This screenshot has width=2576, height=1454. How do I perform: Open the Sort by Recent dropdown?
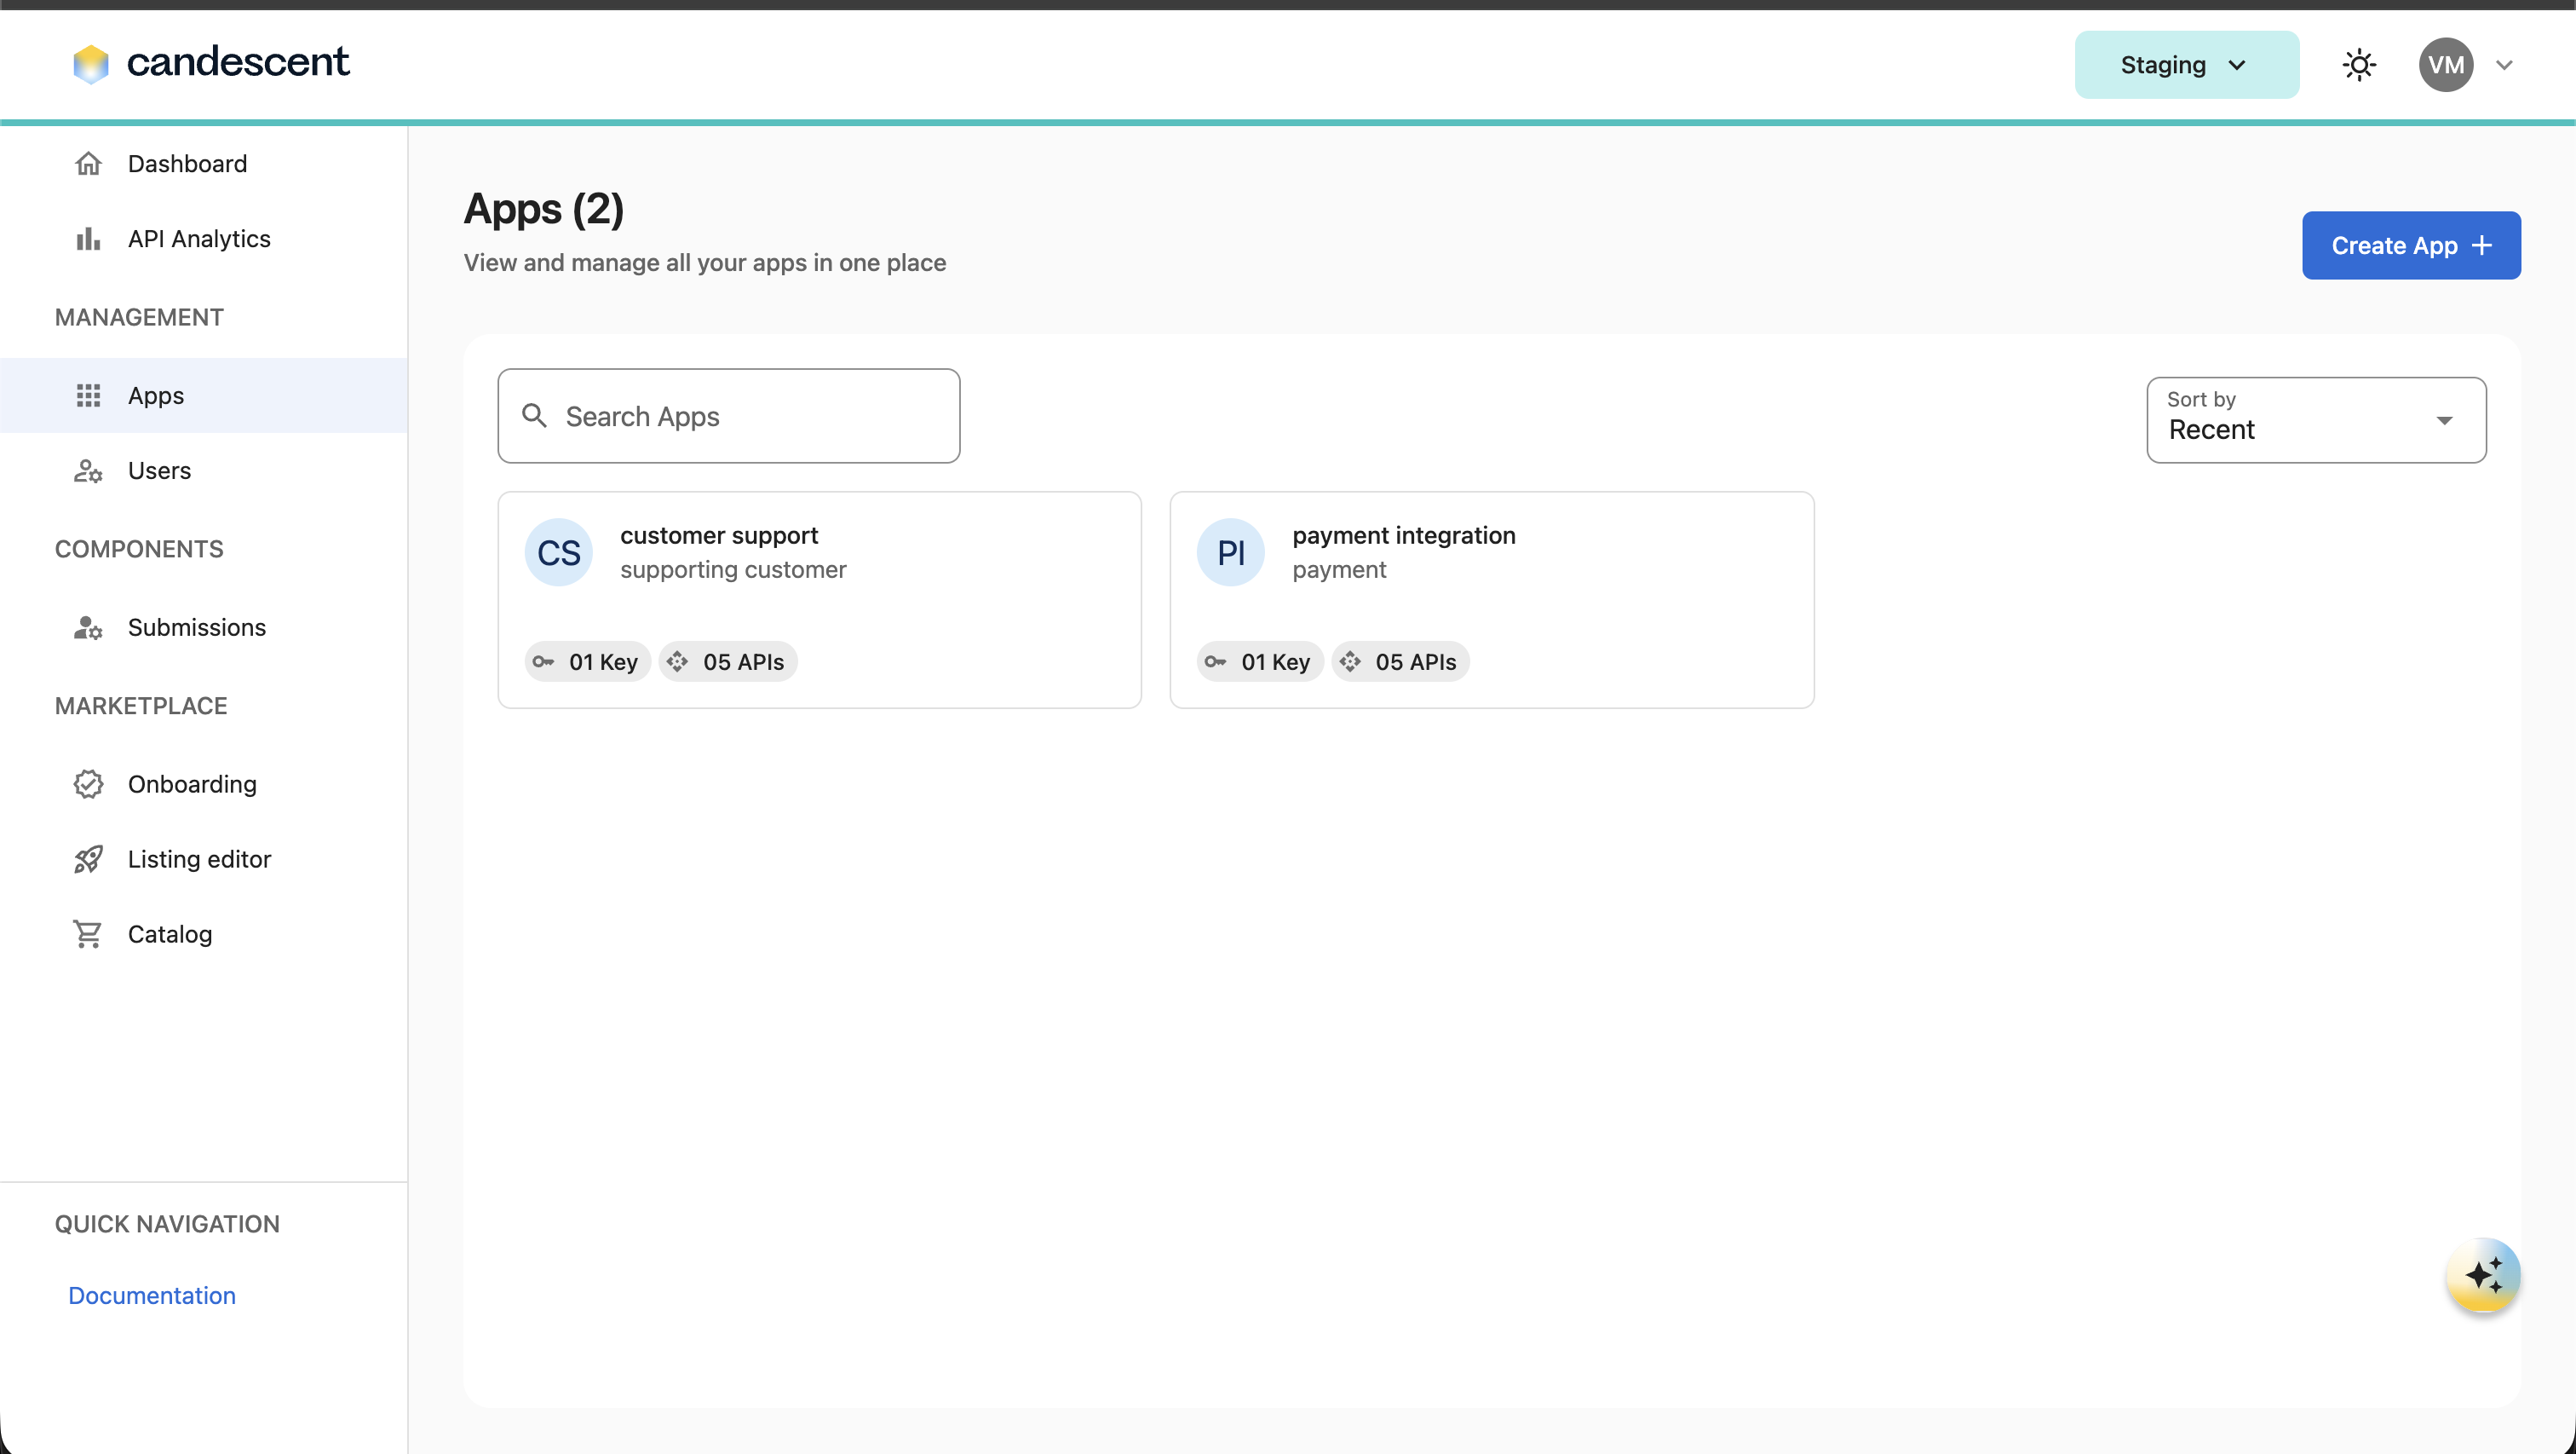(x=2316, y=420)
